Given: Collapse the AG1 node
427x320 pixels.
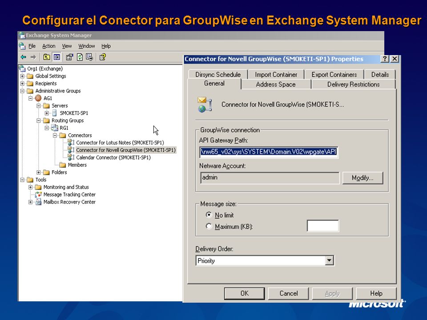Looking at the screenshot, I should coord(31,98).
